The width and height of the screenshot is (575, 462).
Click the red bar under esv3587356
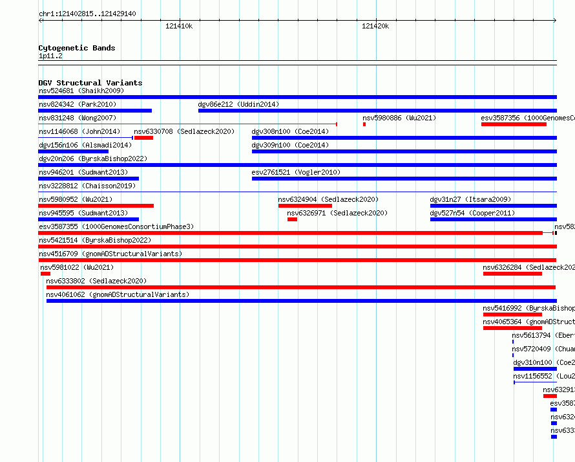(514, 124)
